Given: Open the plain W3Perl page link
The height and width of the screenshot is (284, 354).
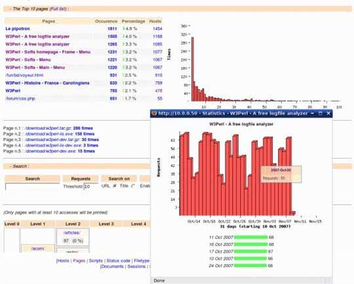Looking at the screenshot, I should (x=13, y=91).
